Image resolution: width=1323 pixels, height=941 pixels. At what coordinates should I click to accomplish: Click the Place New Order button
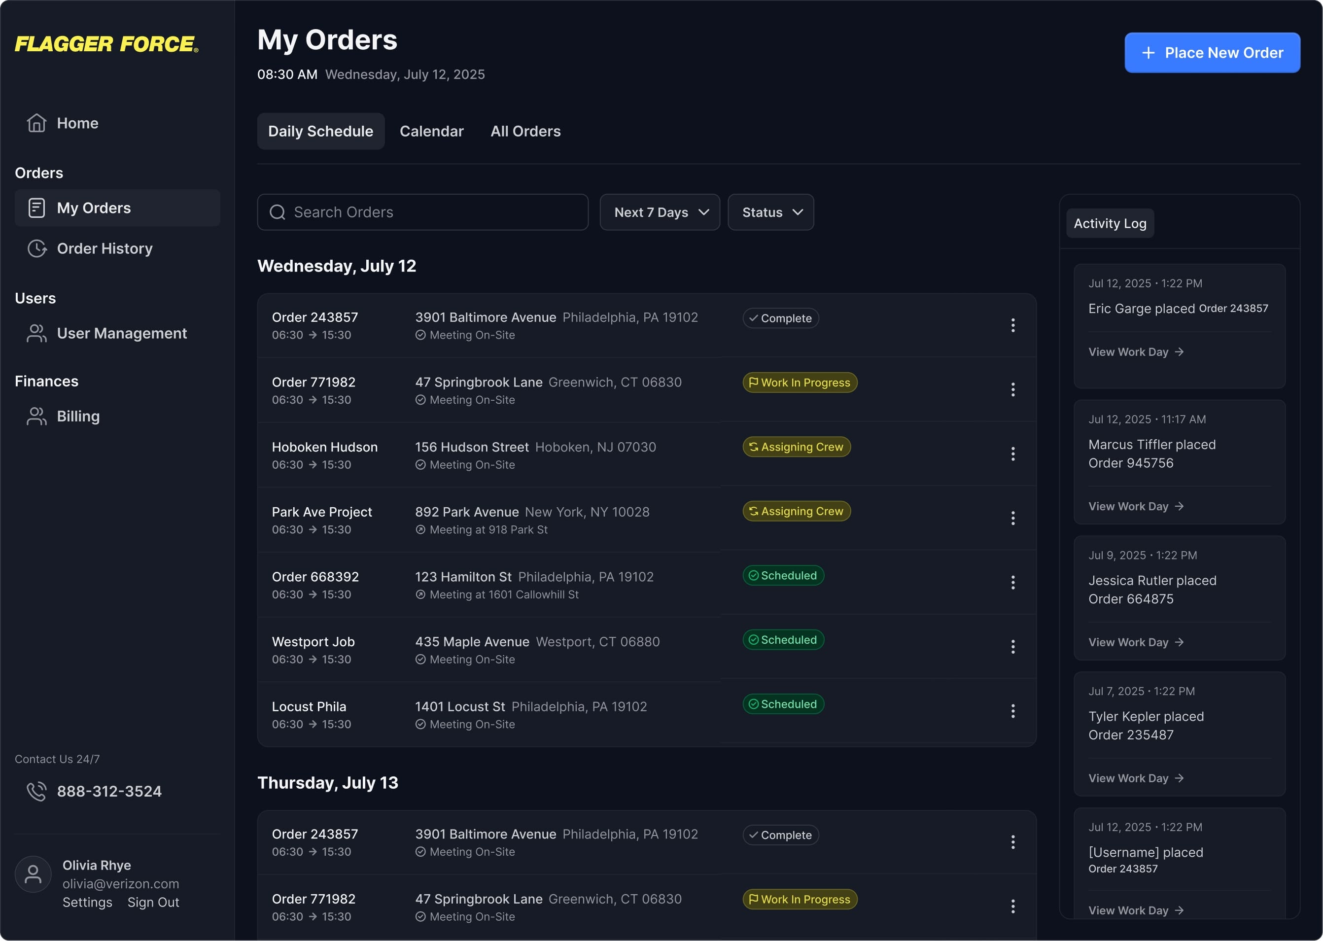[1212, 53]
